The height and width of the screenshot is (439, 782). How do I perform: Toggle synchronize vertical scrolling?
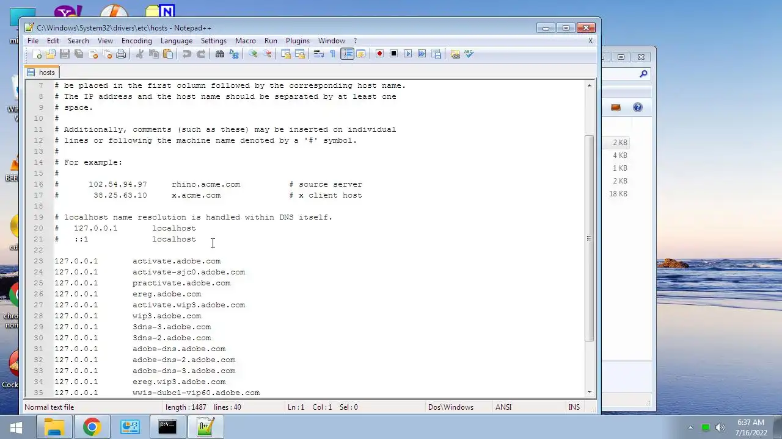pyautogui.click(x=285, y=54)
